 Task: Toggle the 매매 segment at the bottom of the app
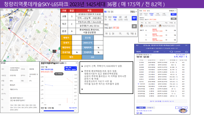coord(141,108)
